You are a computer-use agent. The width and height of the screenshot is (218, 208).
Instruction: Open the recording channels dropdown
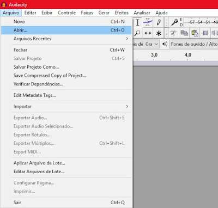[x=147, y=44]
